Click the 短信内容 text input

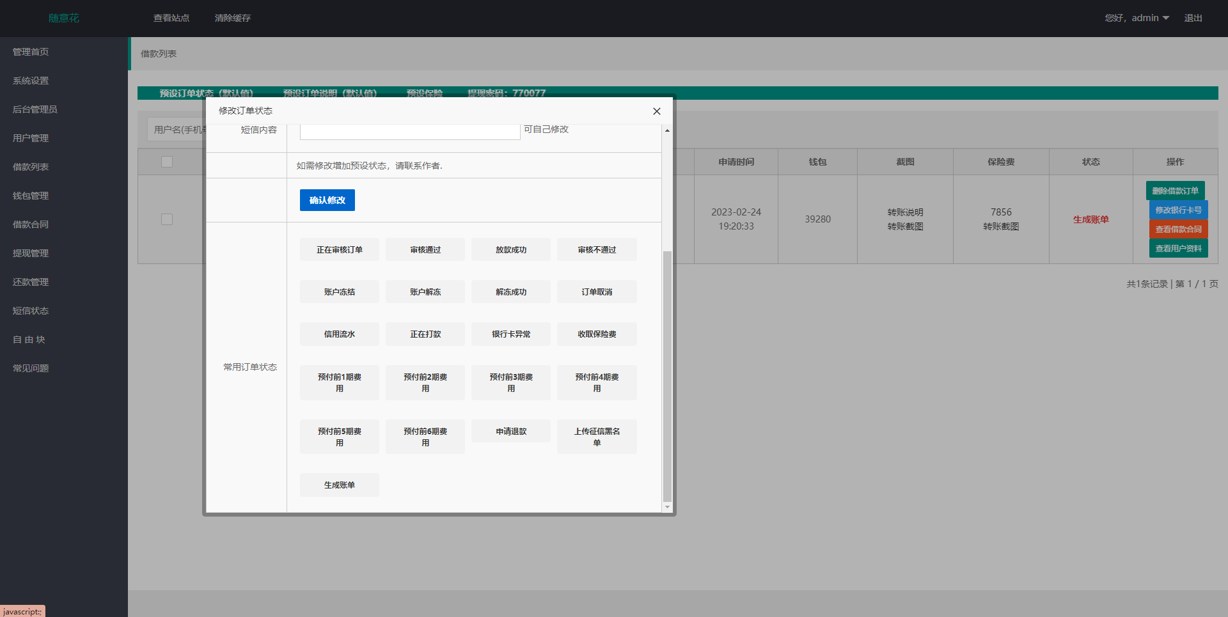(x=409, y=131)
